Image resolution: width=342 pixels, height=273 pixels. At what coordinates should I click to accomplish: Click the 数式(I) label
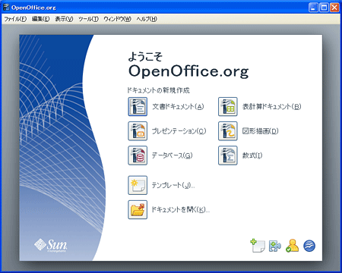tap(252, 155)
